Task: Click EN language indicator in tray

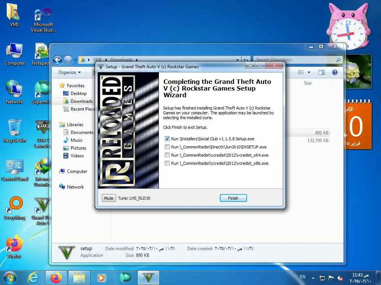Action: coord(302,277)
